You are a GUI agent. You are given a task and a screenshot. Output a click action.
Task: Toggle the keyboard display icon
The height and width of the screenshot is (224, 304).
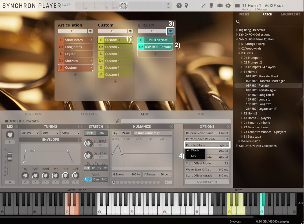(x=211, y=6)
